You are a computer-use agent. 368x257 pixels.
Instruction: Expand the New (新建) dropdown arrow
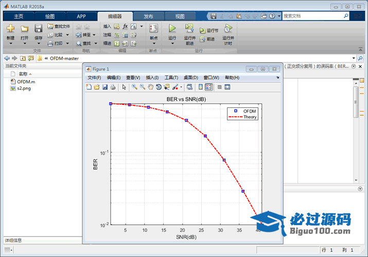click(11, 44)
